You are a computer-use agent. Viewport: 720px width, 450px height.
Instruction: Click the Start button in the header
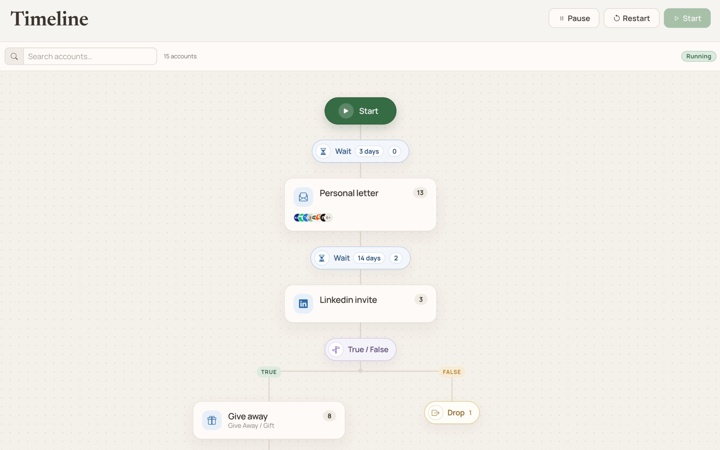[x=687, y=18]
